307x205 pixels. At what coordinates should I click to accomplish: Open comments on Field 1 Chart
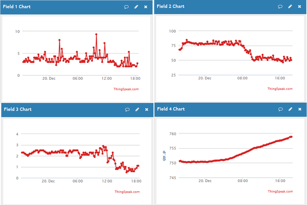point(126,7)
